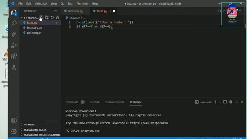
Task: Switch to the Problems panel tab
Action: (72, 102)
